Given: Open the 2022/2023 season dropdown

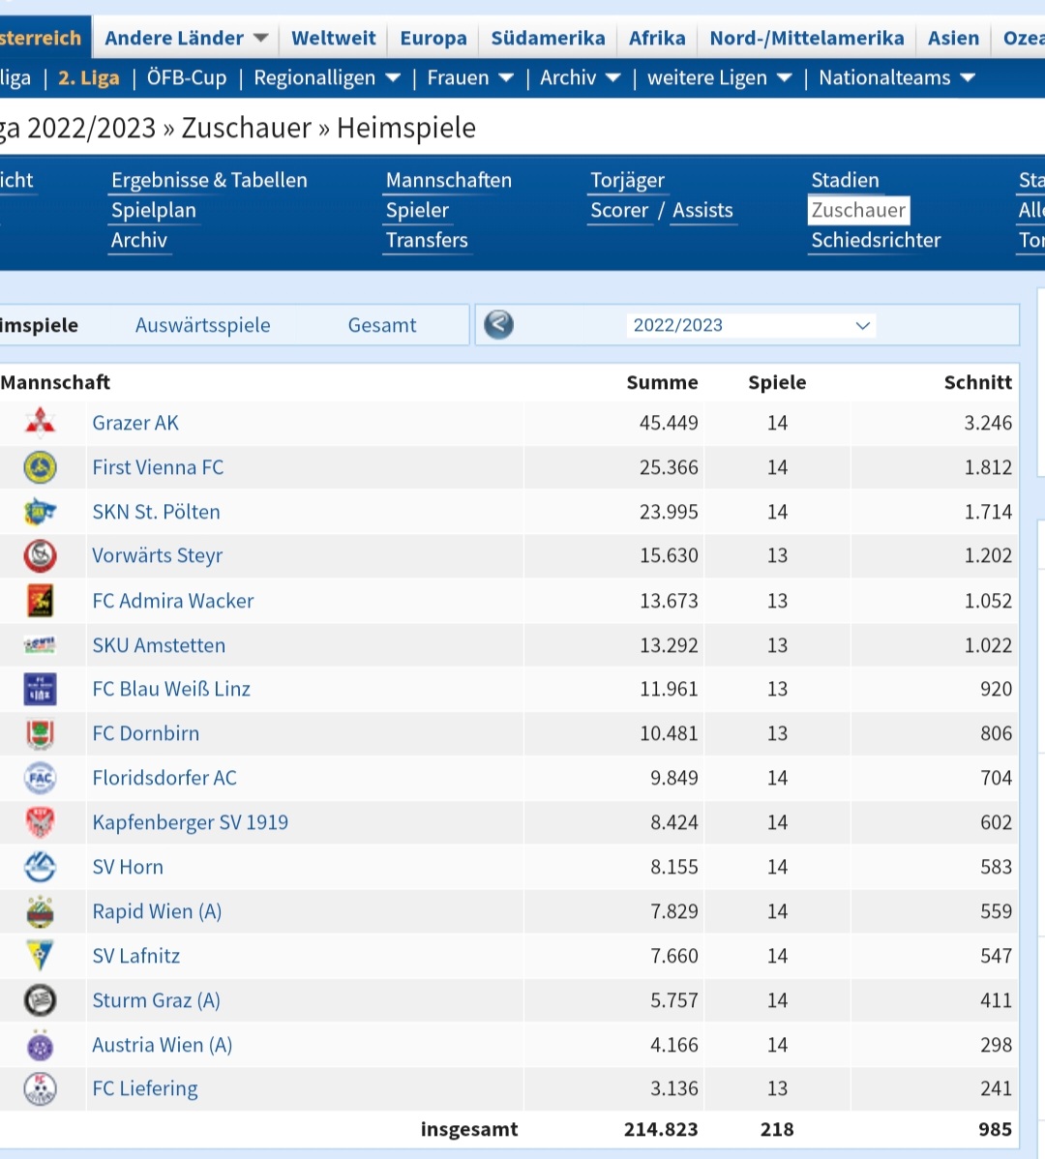Looking at the screenshot, I should (751, 325).
